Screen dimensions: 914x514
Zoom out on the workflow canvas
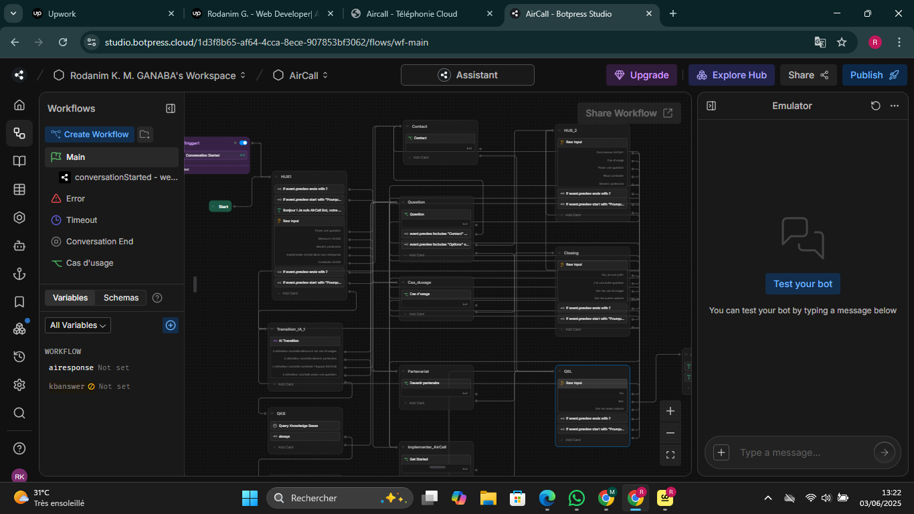pos(670,433)
